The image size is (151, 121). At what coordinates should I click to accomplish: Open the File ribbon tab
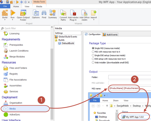pos(5,6)
